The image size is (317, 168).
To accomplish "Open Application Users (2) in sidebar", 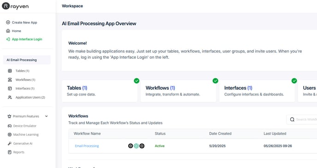I will [x=30, y=97].
